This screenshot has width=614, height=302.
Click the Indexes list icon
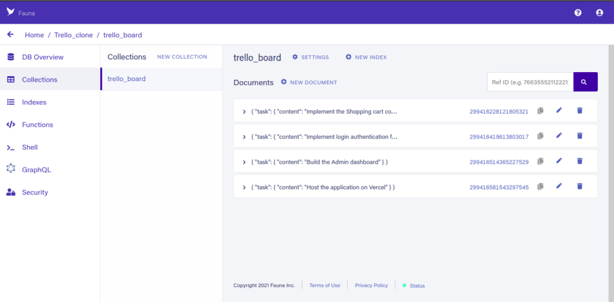pos(11,102)
